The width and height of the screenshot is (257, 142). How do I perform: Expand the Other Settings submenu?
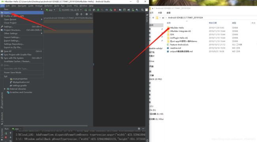pyautogui.click(x=22, y=33)
